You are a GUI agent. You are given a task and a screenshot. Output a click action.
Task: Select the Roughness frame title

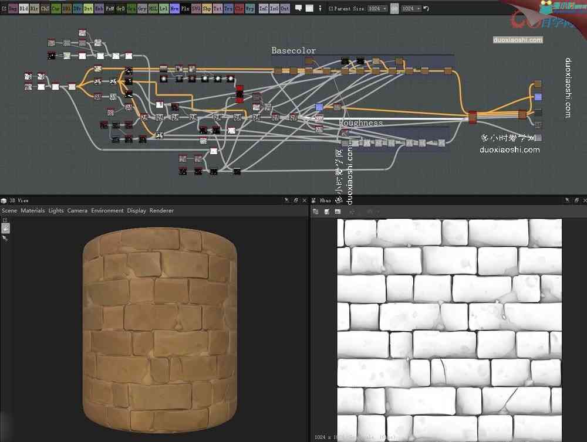pos(360,123)
